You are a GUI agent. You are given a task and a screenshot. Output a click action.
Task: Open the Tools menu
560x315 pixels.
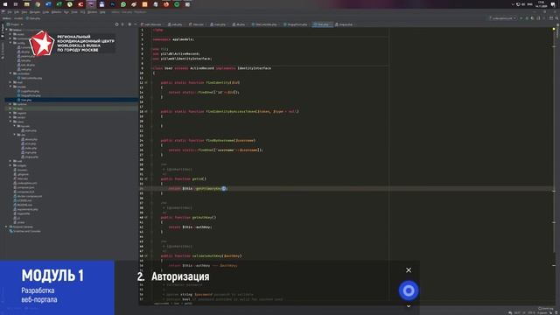pos(74,12)
